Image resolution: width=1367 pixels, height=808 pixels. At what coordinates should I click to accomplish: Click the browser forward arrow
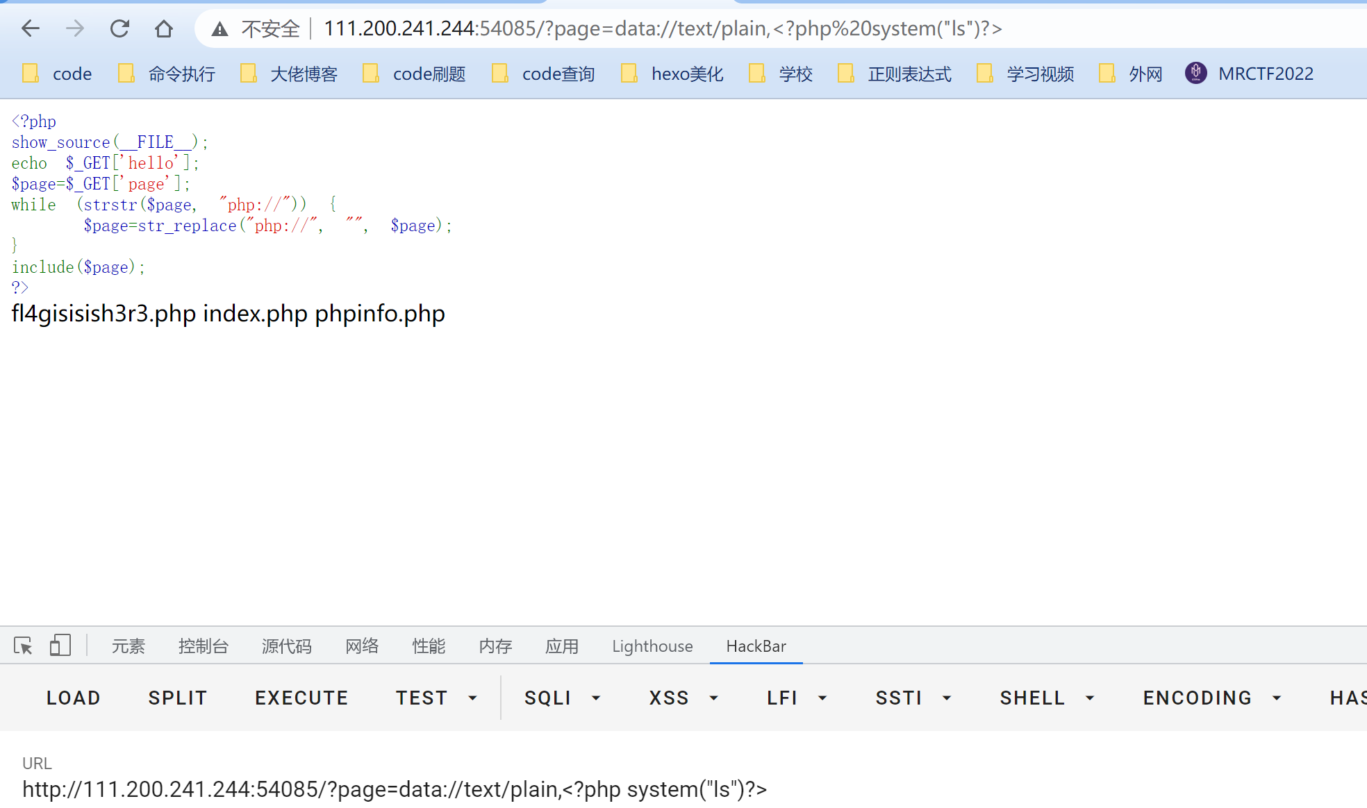click(74, 28)
